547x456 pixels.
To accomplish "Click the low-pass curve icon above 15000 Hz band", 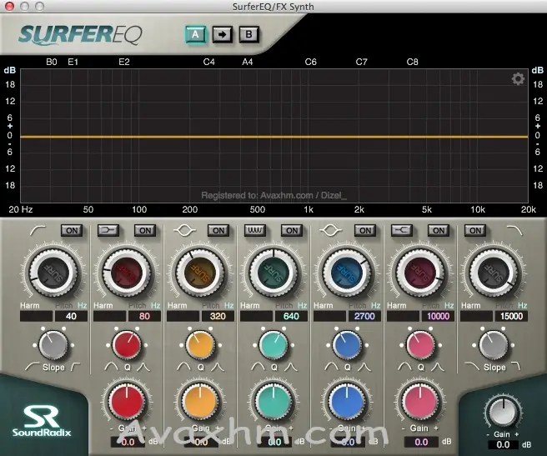I will pos(514,231).
